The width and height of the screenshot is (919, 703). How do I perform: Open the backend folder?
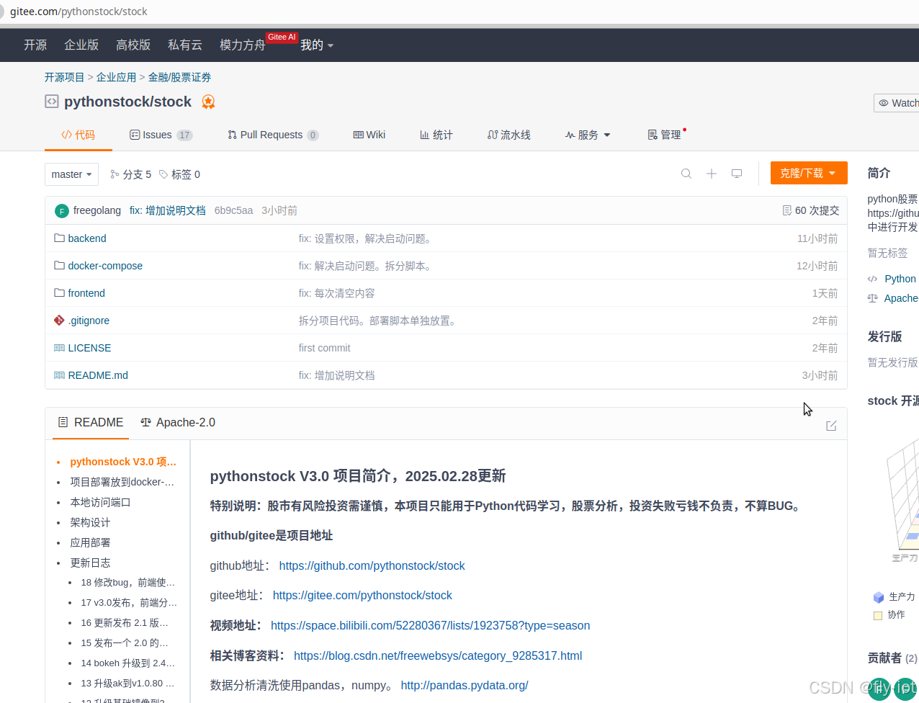(87, 238)
